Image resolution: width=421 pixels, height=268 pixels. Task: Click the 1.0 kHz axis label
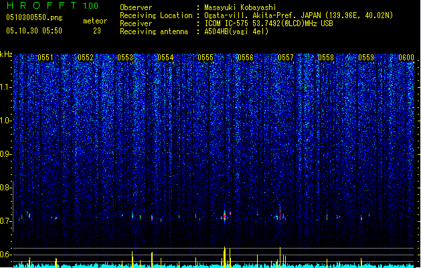pyautogui.click(x=6, y=121)
